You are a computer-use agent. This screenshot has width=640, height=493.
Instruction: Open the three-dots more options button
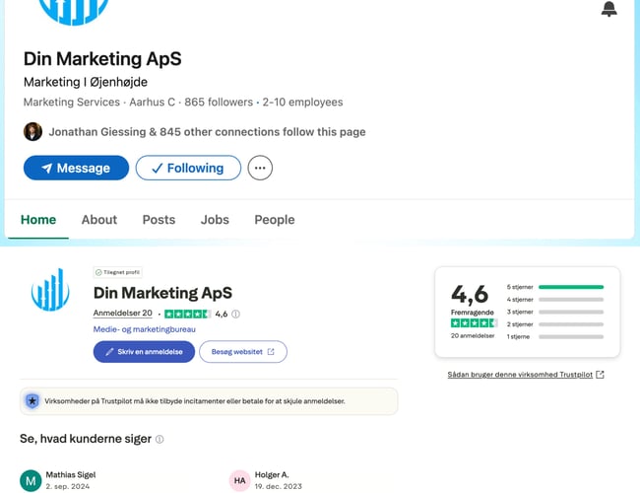coord(260,168)
